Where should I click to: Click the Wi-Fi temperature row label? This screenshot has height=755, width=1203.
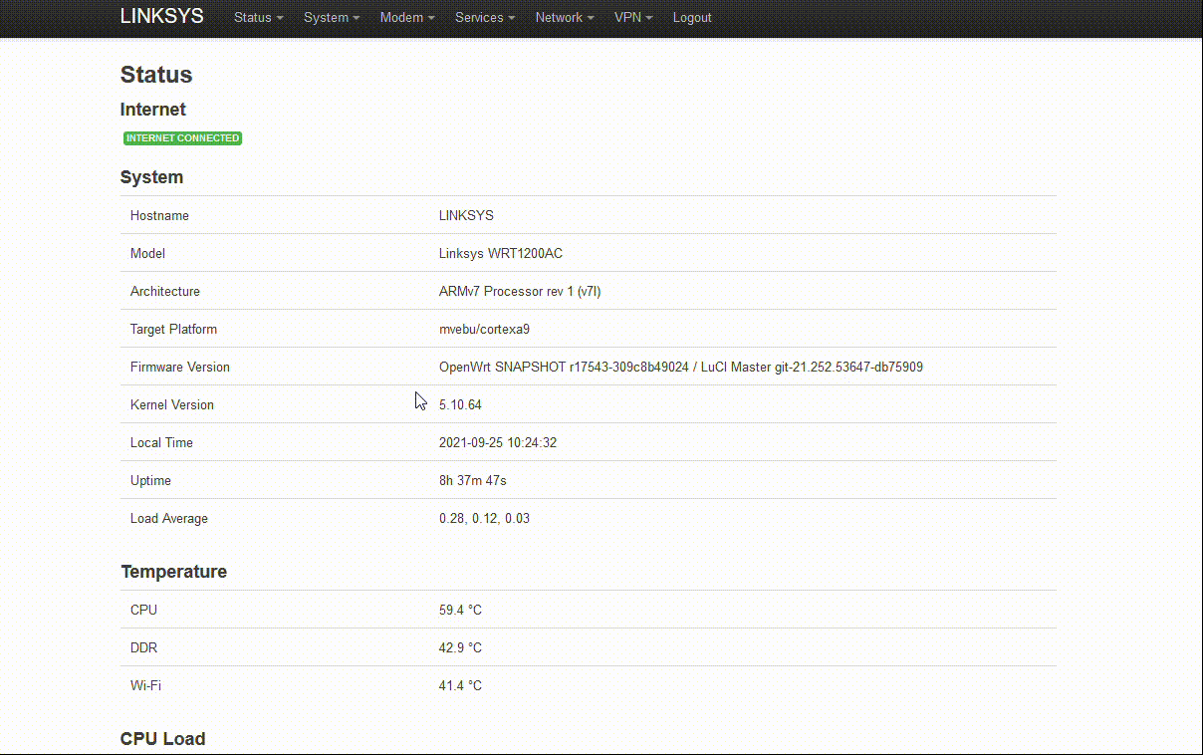[x=145, y=685]
